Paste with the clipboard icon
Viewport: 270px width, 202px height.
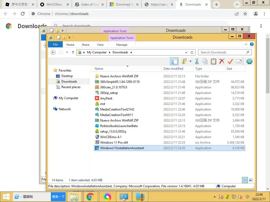[x=214, y=61]
